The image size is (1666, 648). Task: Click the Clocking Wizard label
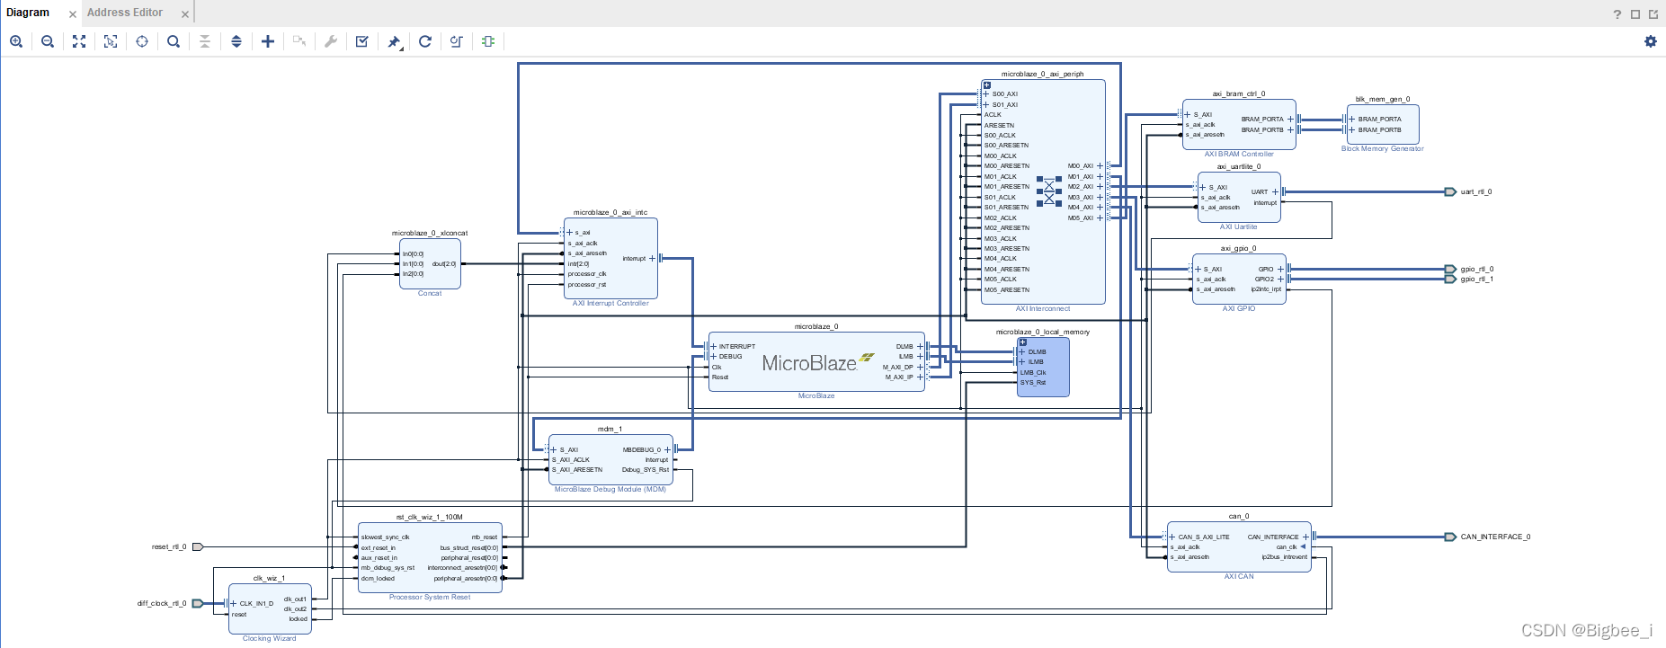(x=269, y=639)
